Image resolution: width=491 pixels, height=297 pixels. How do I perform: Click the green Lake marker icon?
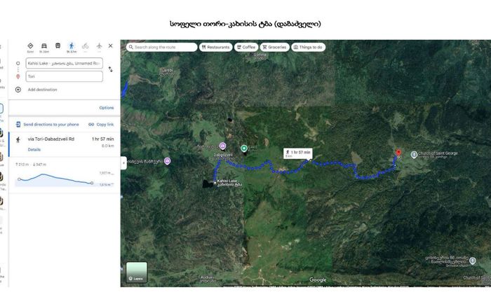pyautogui.click(x=244, y=148)
